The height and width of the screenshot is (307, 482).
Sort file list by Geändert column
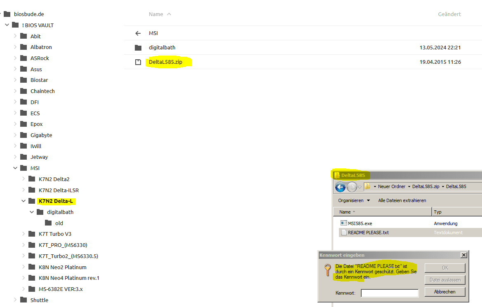pyautogui.click(x=449, y=14)
